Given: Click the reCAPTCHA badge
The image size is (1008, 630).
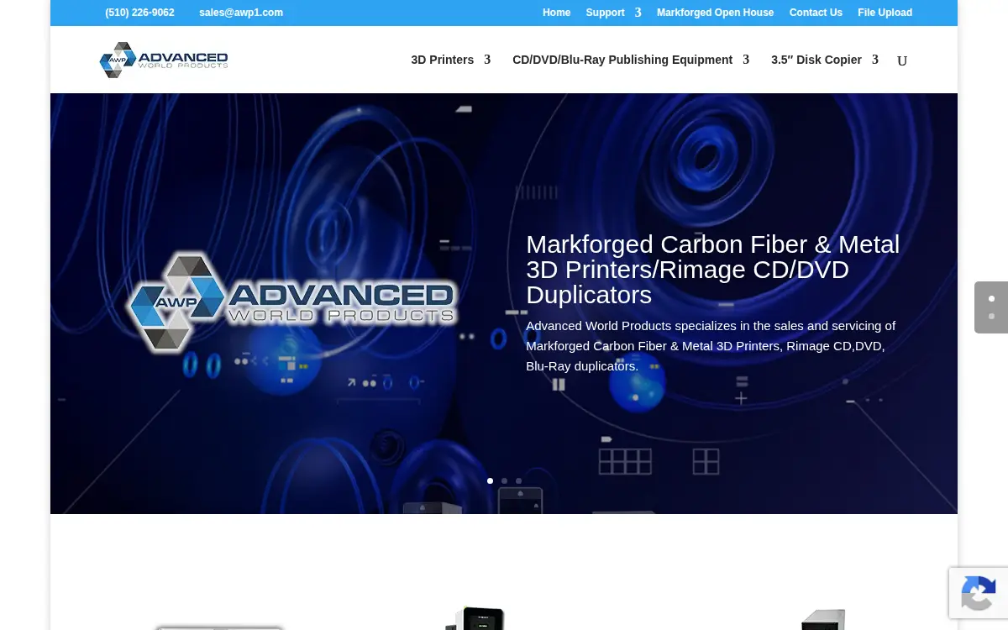Looking at the screenshot, I should [979, 593].
